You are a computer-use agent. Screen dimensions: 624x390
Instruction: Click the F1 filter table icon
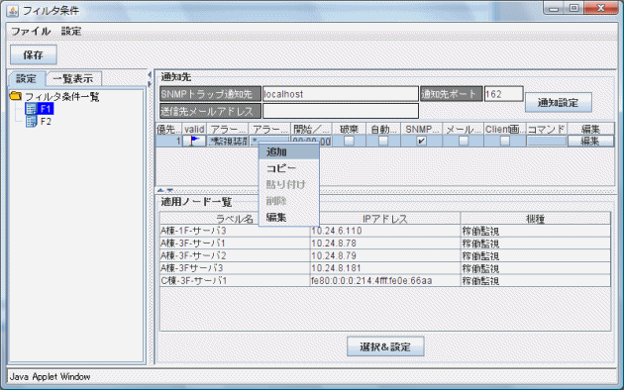click(x=31, y=109)
